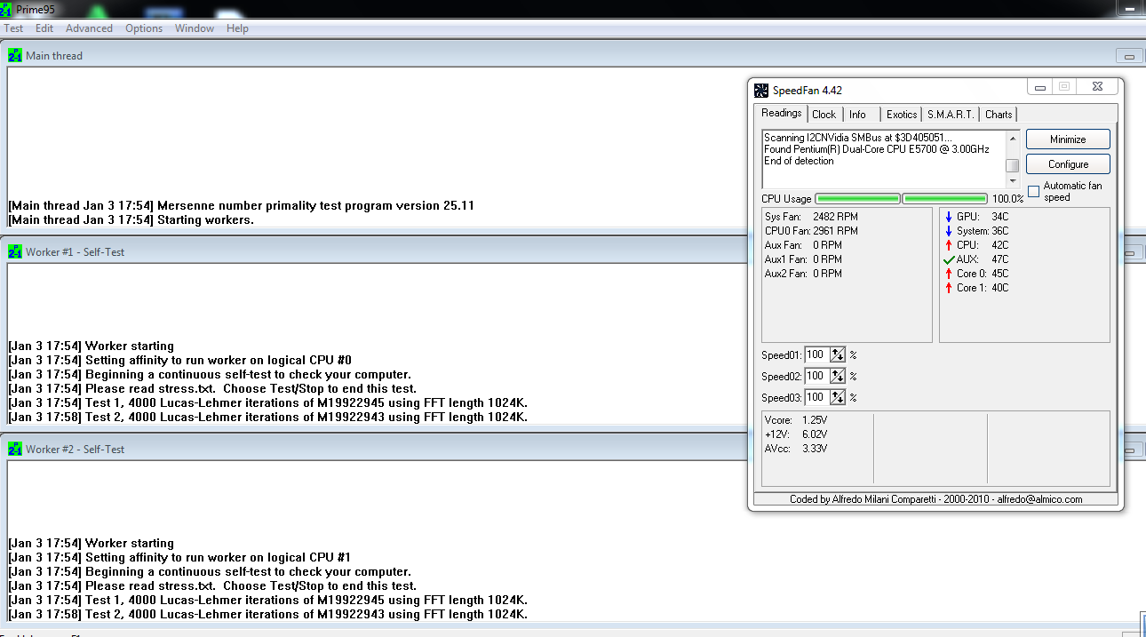Click the blue down arrow beside System temperature
Viewport: 1146px width, 637px height.
click(x=949, y=231)
